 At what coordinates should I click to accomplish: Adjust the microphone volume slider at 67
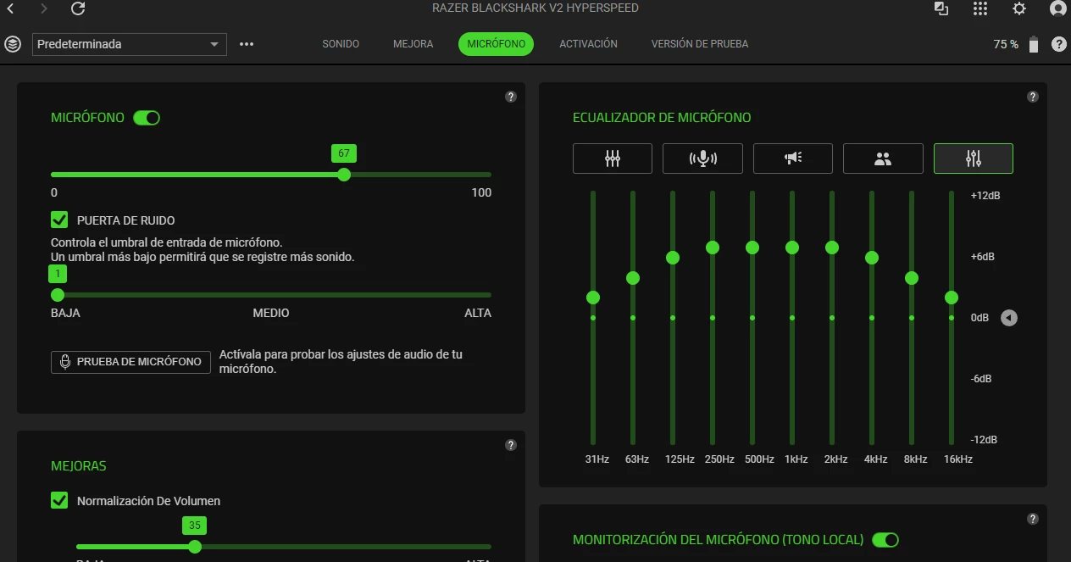[x=344, y=175]
